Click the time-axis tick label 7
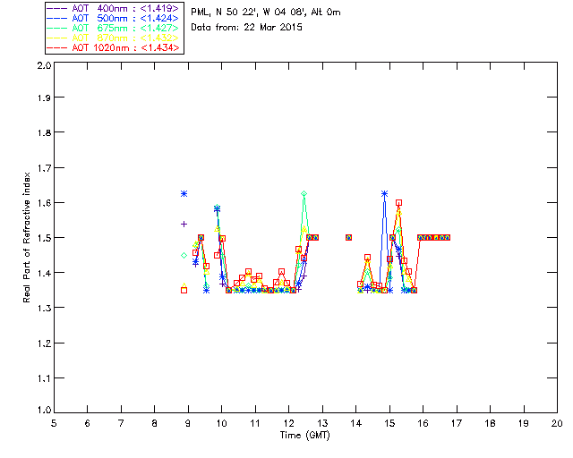Image resolution: width=573 pixels, height=458 pixels. (121, 423)
